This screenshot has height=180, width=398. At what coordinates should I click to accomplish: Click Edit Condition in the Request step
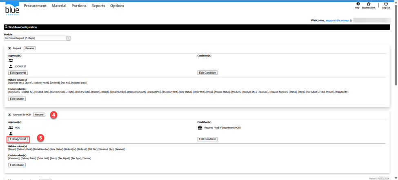tap(207, 73)
